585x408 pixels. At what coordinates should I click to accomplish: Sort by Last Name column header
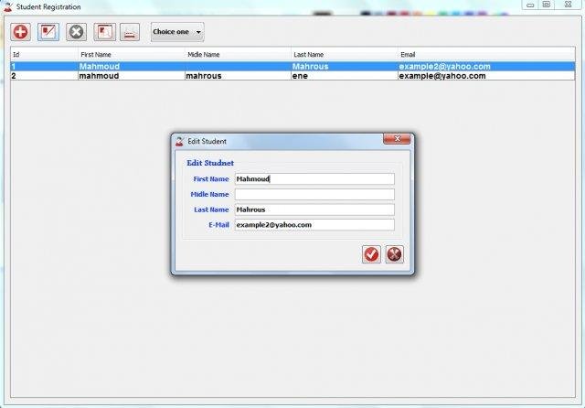click(345, 55)
